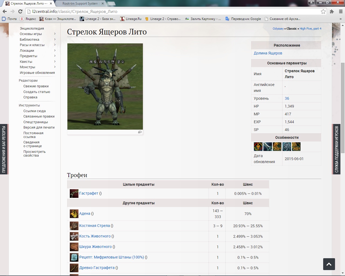Viewport: 345px width, 276px height.
Task: Bookmark page with the star icon
Action: point(323,11)
